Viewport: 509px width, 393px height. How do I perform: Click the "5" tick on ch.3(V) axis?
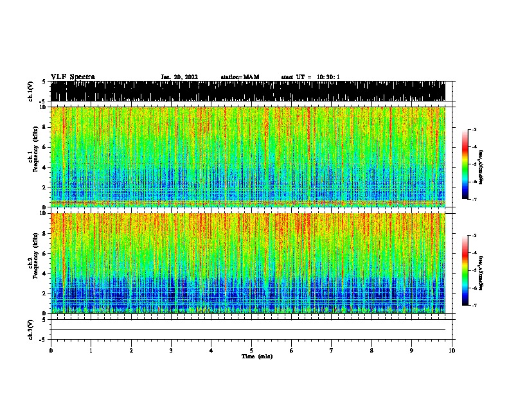coord(44,320)
